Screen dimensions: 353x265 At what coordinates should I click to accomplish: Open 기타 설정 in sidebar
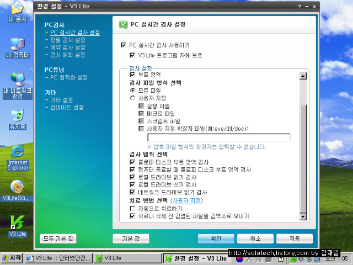tap(61, 100)
